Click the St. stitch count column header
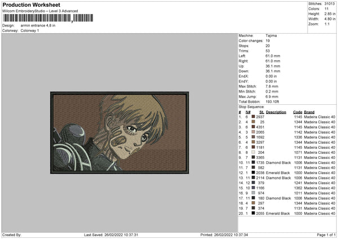Viewport: 338px width, 239px height. 261,112
